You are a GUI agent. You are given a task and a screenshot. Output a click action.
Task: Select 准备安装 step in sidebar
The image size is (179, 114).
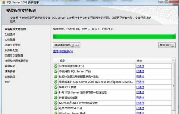(x=10, y=71)
